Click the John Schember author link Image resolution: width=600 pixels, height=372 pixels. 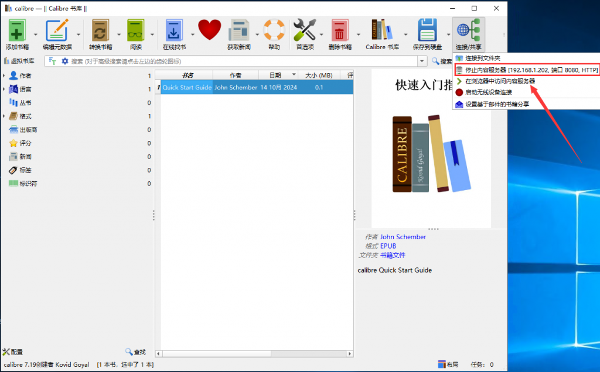pyautogui.click(x=403, y=237)
